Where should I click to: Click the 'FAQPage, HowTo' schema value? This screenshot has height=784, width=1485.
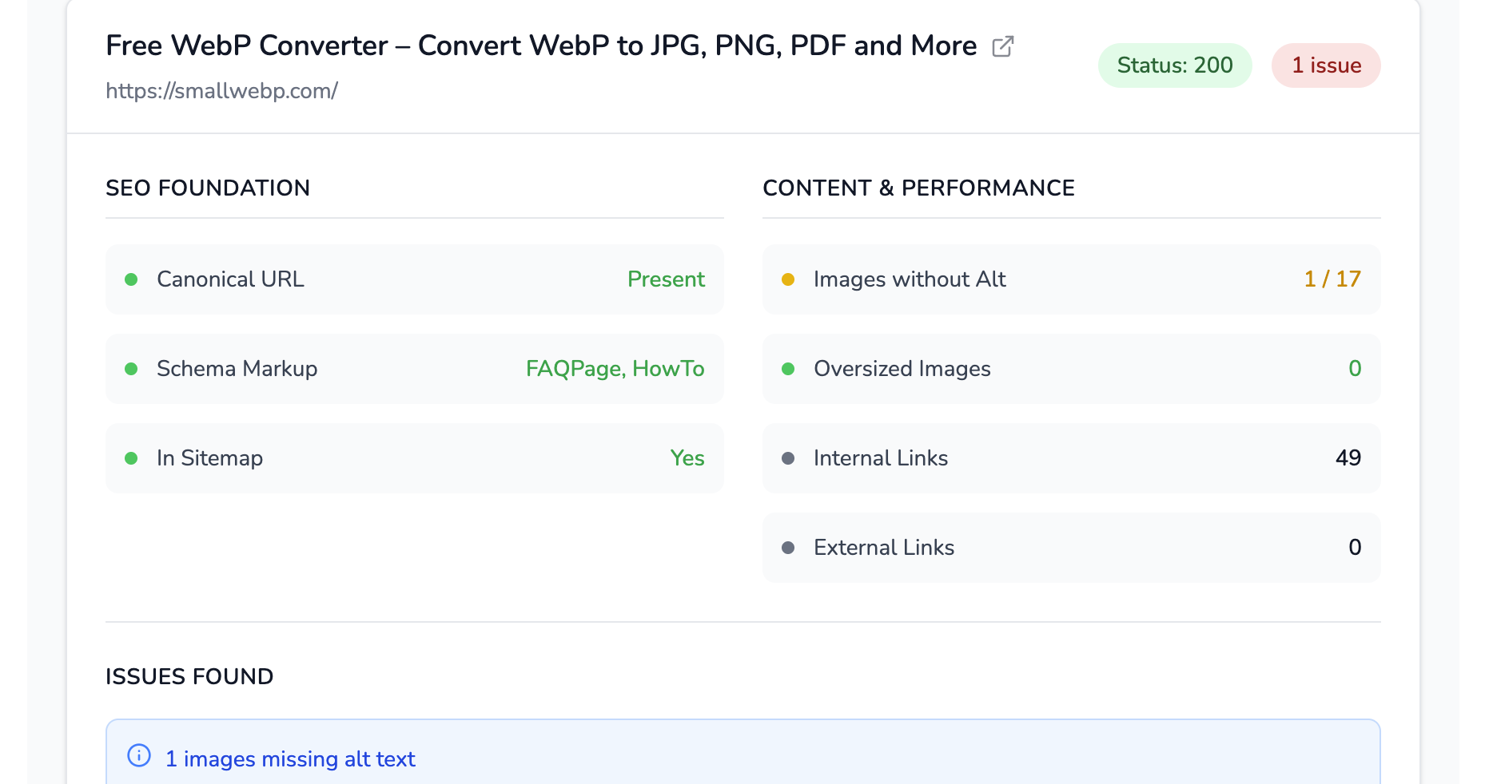click(615, 369)
